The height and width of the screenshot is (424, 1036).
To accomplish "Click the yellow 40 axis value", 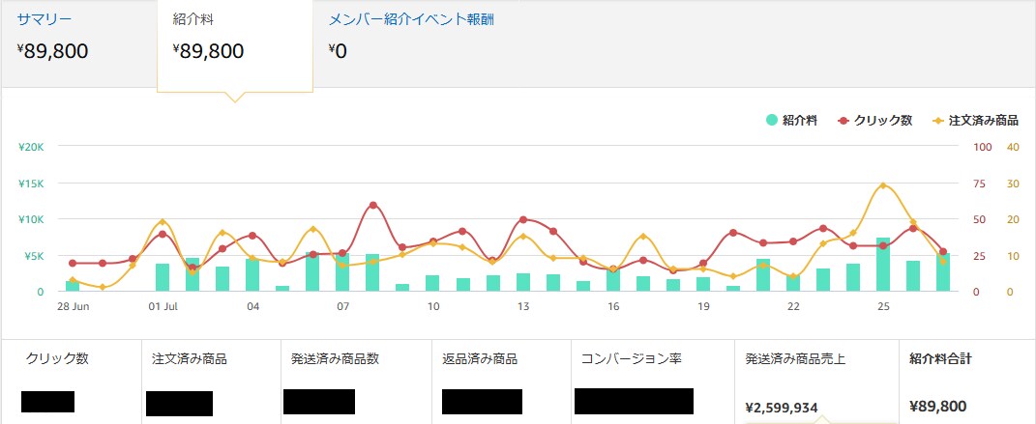I will [1012, 147].
